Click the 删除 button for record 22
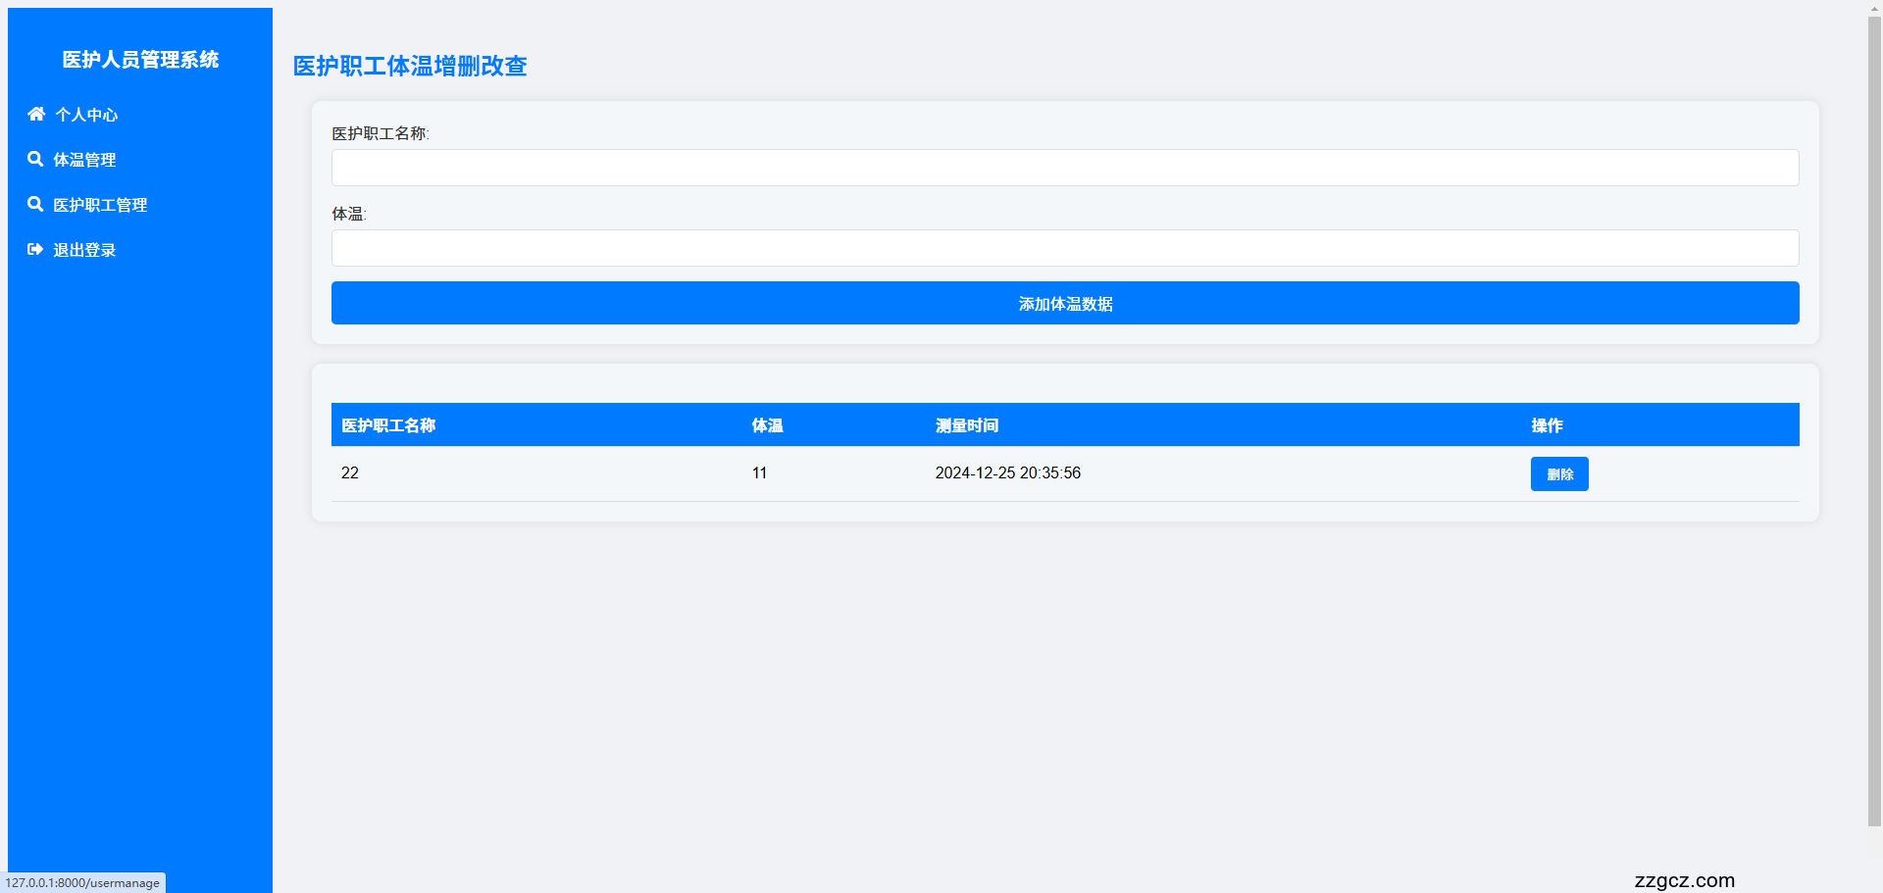Viewport: 1883px width, 893px height. click(1558, 473)
